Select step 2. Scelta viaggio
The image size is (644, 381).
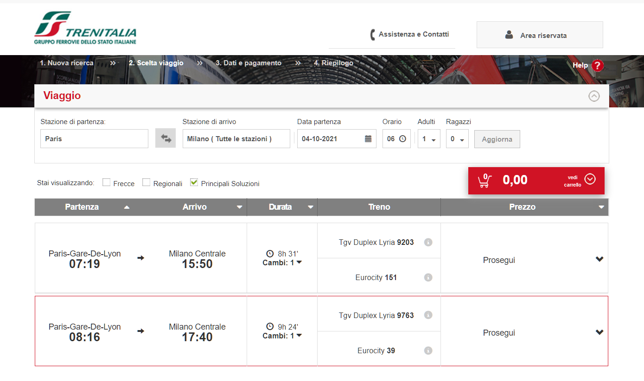[x=156, y=63]
